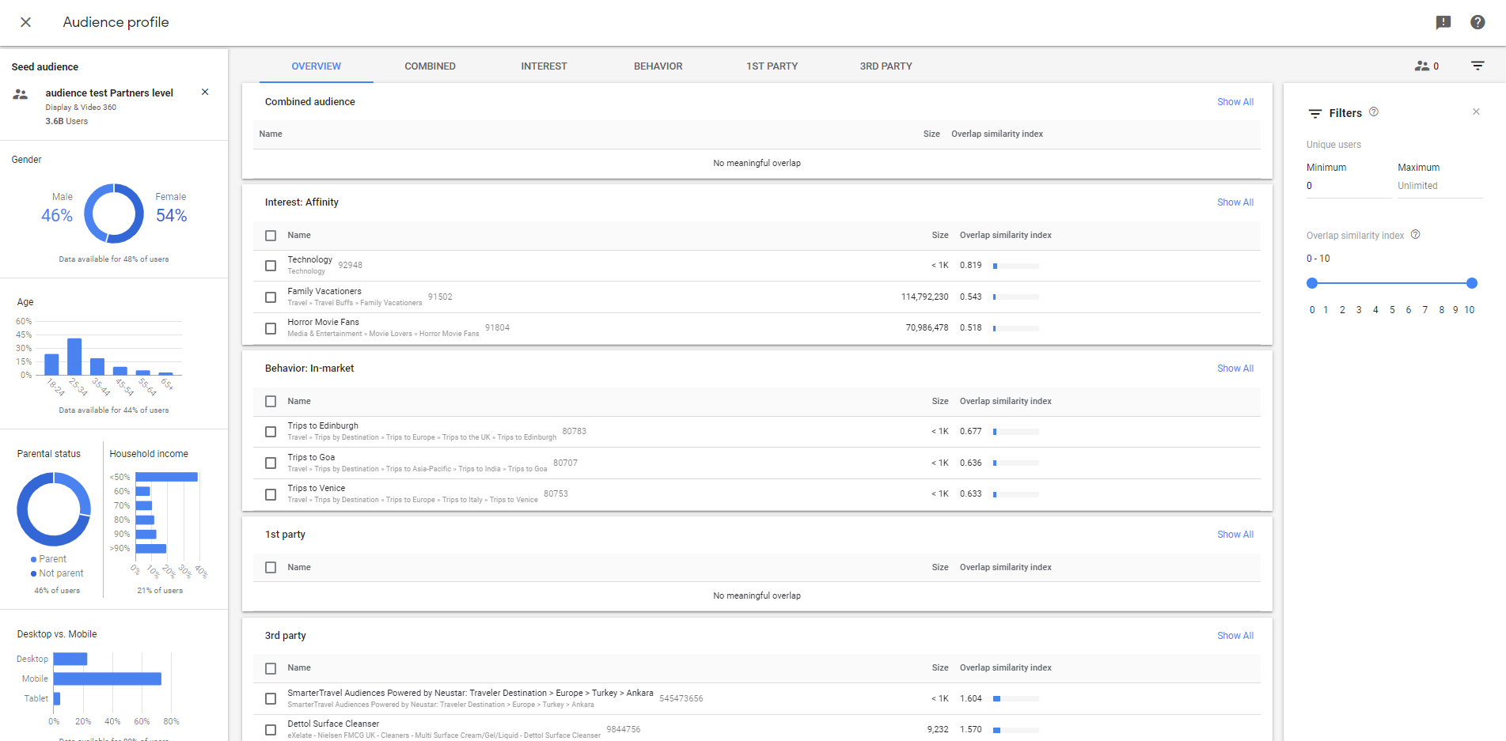Viewport: 1506px width, 741px height.
Task: Click Show All for Combined audience
Action: pyautogui.click(x=1235, y=102)
